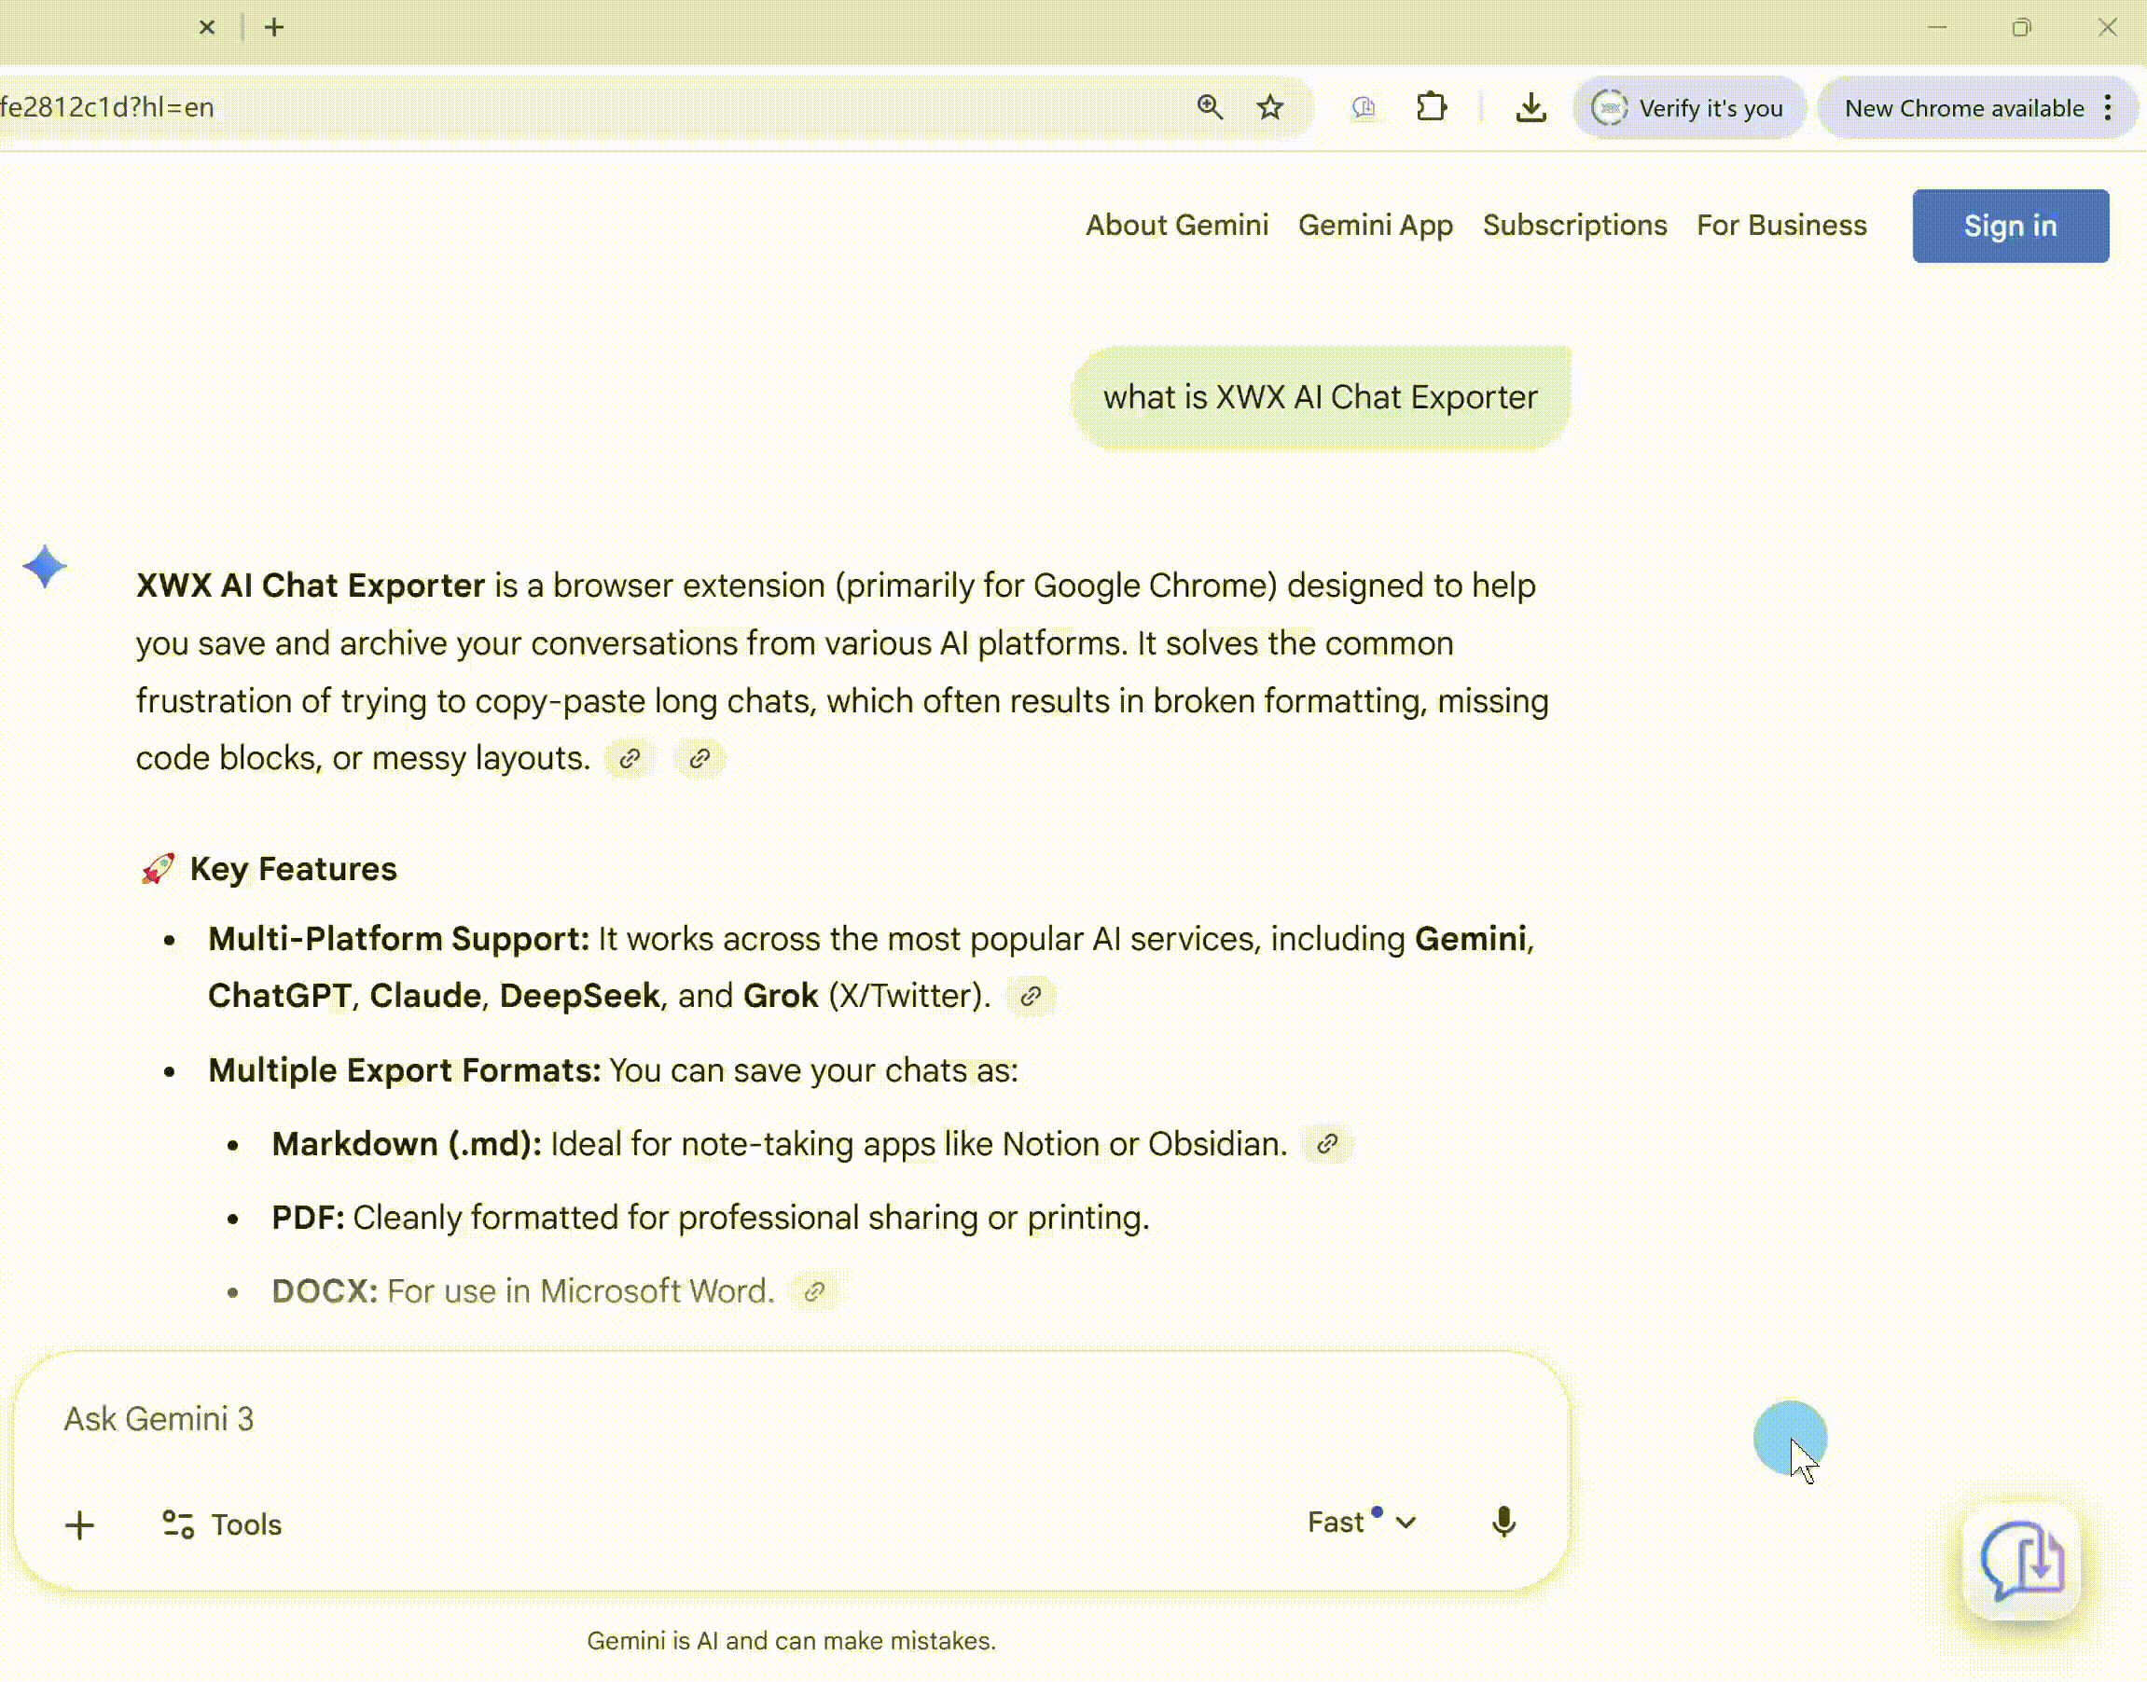Open the Extensions puzzle icon
This screenshot has height=1682, width=2147.
coord(1433,107)
